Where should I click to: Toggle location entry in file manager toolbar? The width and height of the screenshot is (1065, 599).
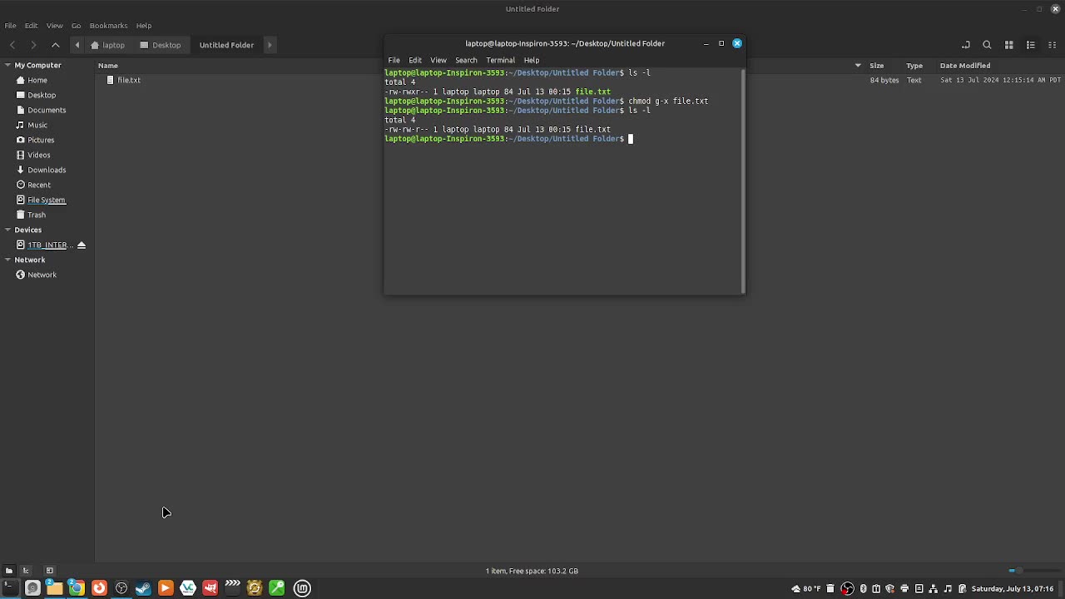tap(965, 45)
